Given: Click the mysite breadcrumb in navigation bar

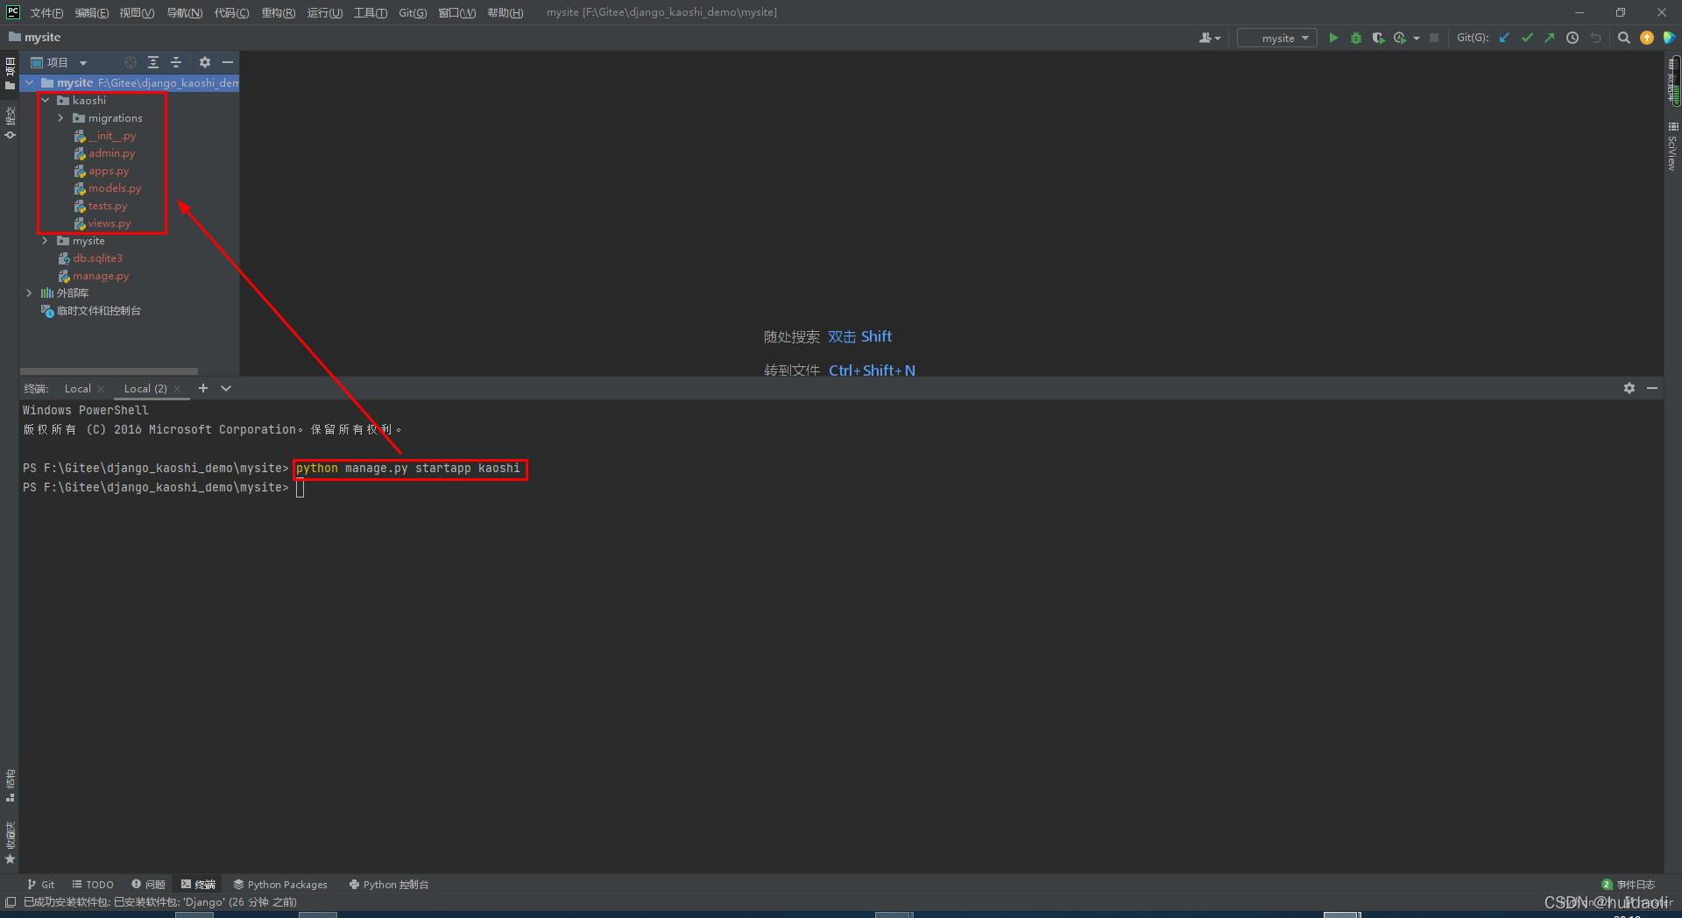Looking at the screenshot, I should click(x=35, y=37).
